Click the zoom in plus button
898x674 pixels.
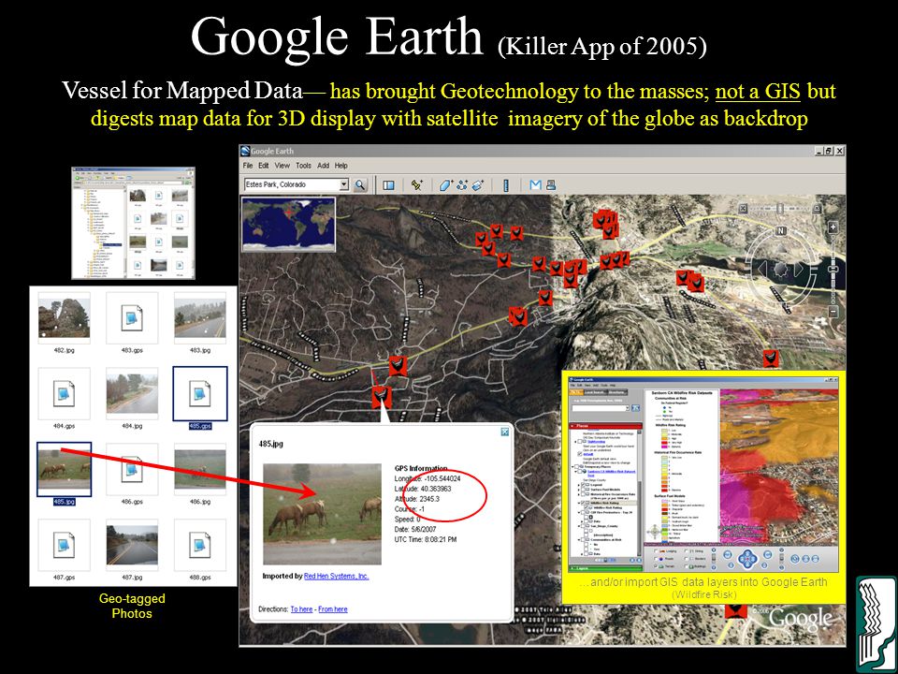[x=833, y=227]
